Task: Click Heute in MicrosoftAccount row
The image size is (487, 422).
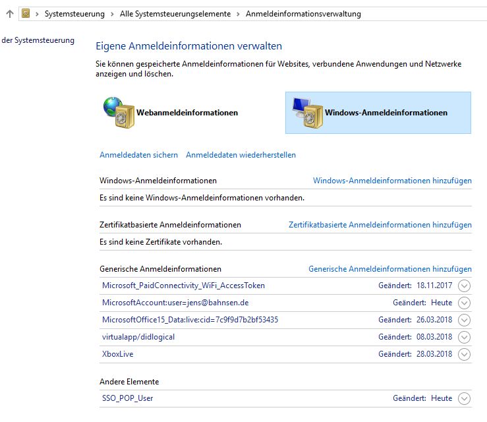Action: [442, 303]
